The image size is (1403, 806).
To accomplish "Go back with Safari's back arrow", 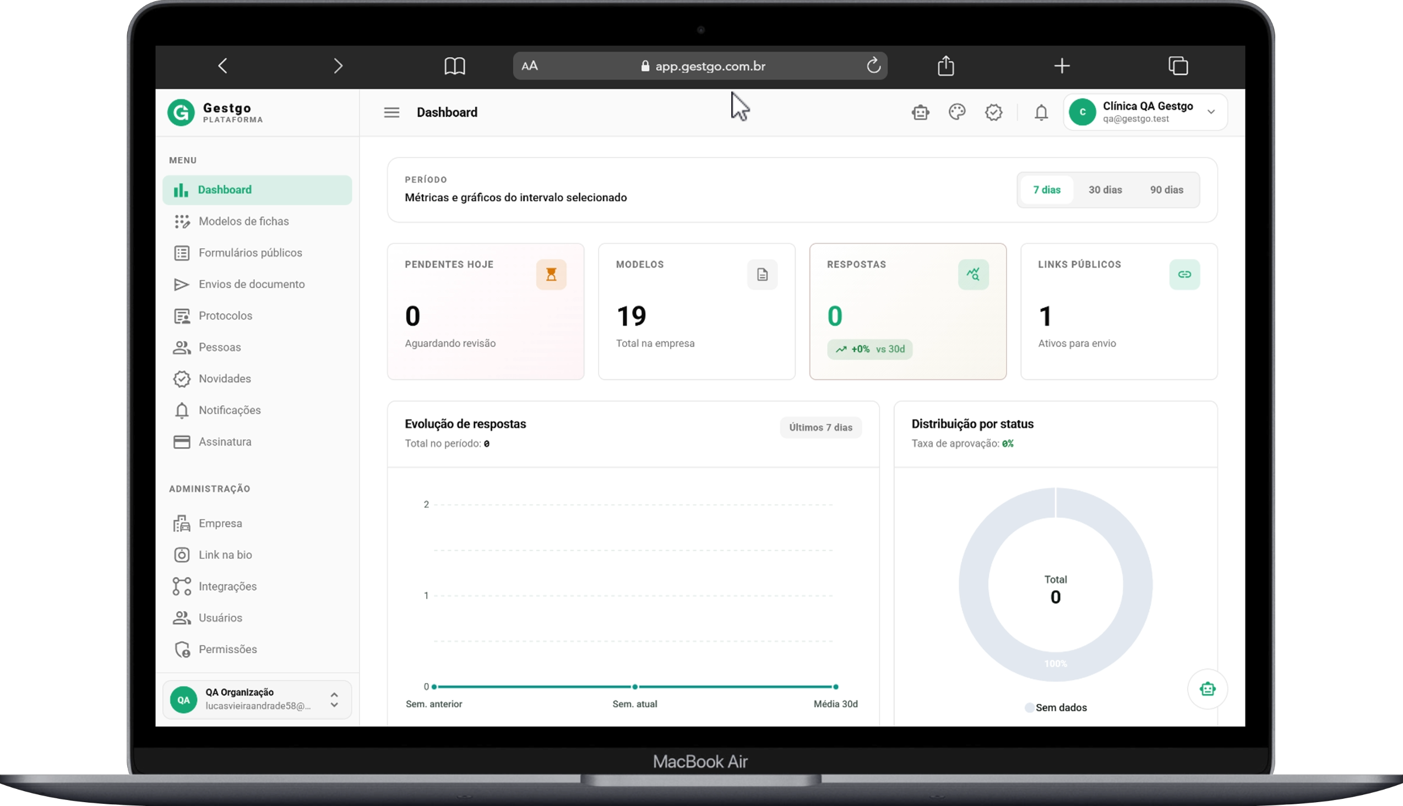I will [222, 66].
